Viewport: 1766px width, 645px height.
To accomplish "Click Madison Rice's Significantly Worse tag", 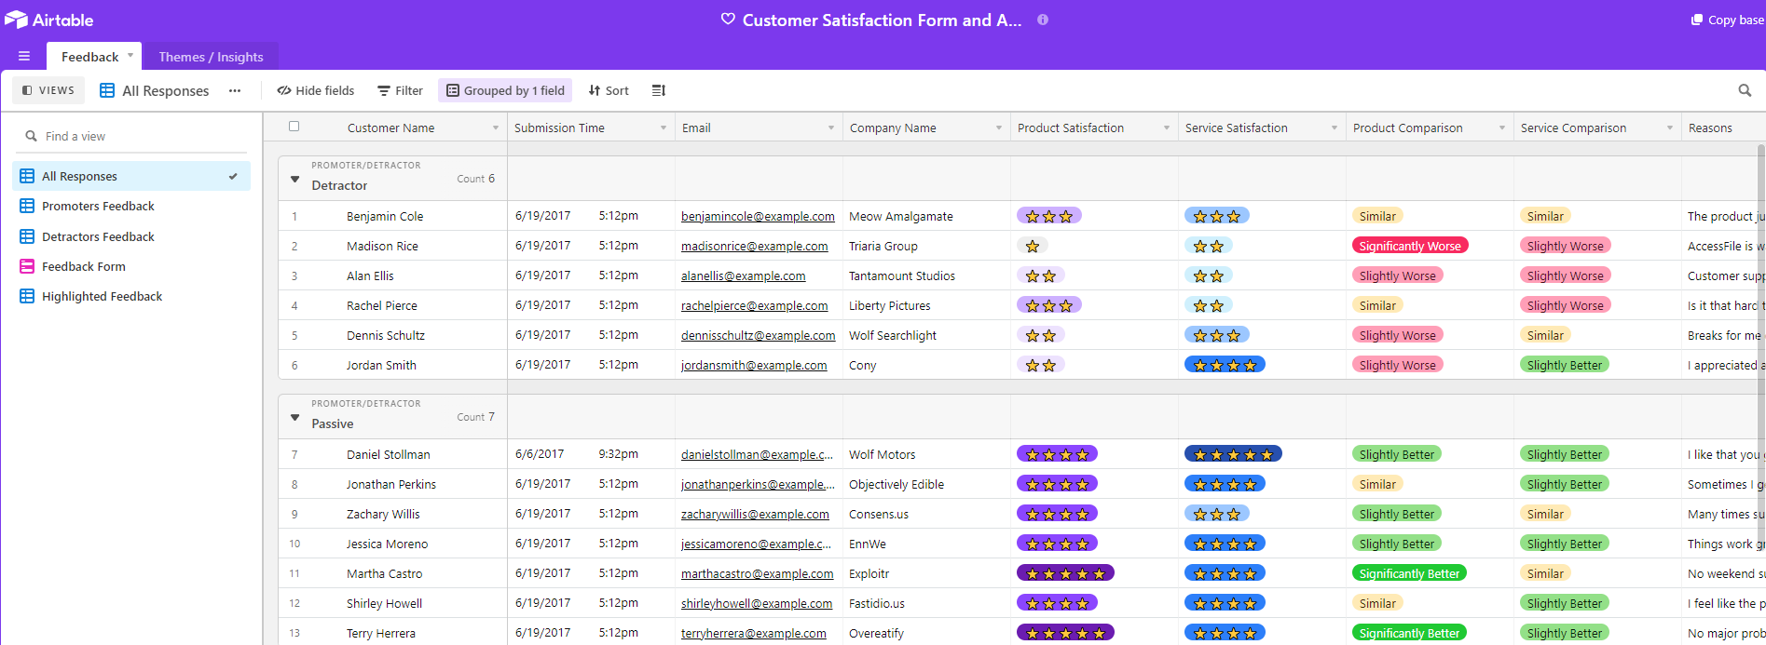I will click(1410, 246).
